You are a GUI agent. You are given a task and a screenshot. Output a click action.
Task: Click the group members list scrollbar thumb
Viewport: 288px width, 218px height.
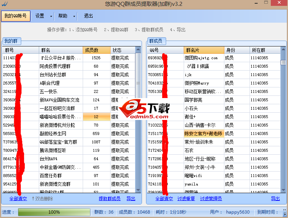283,63
